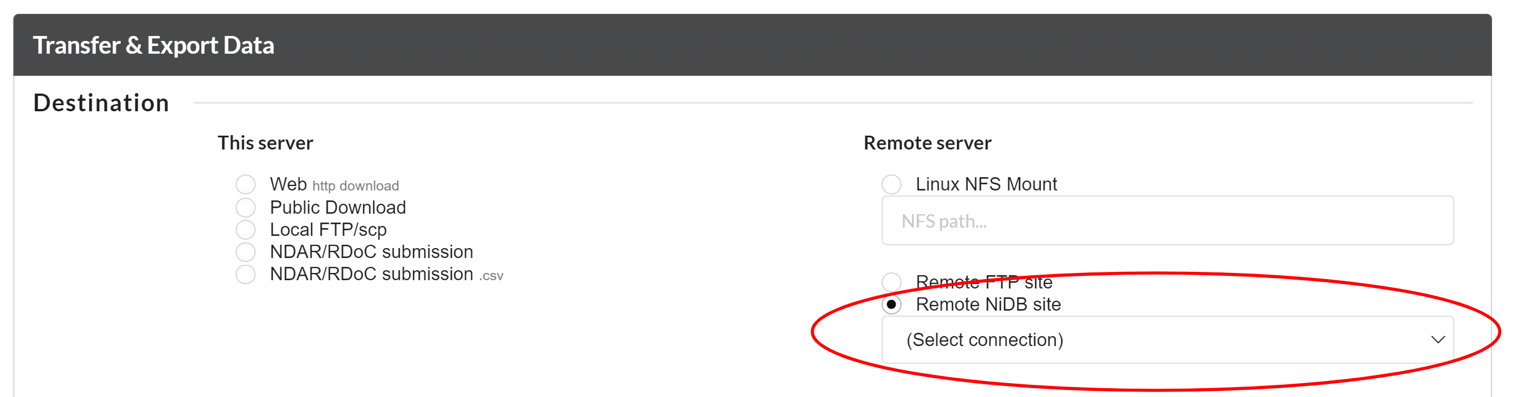Click the "Linux NFS Mount" label text
The width and height of the screenshot is (1517, 397).
[x=986, y=185]
